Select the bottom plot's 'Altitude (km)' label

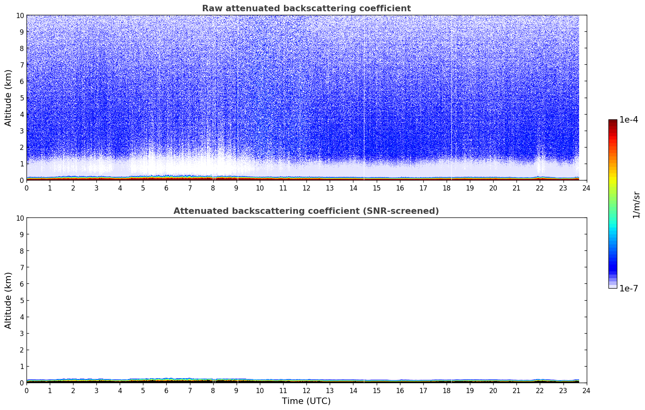point(8,300)
